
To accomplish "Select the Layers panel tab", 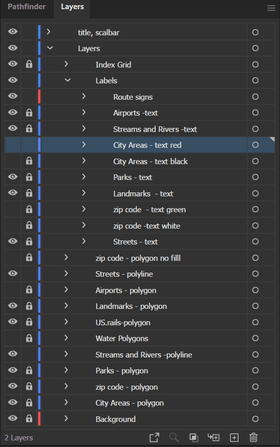I will point(72,7).
